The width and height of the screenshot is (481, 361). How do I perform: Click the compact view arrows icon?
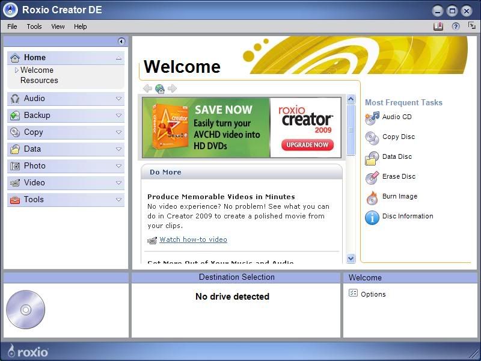472,25
